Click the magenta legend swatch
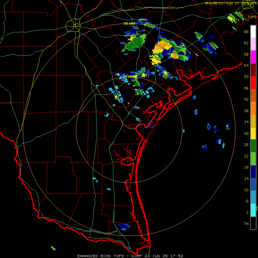The height and width of the screenshot is (258, 258). 253,57
